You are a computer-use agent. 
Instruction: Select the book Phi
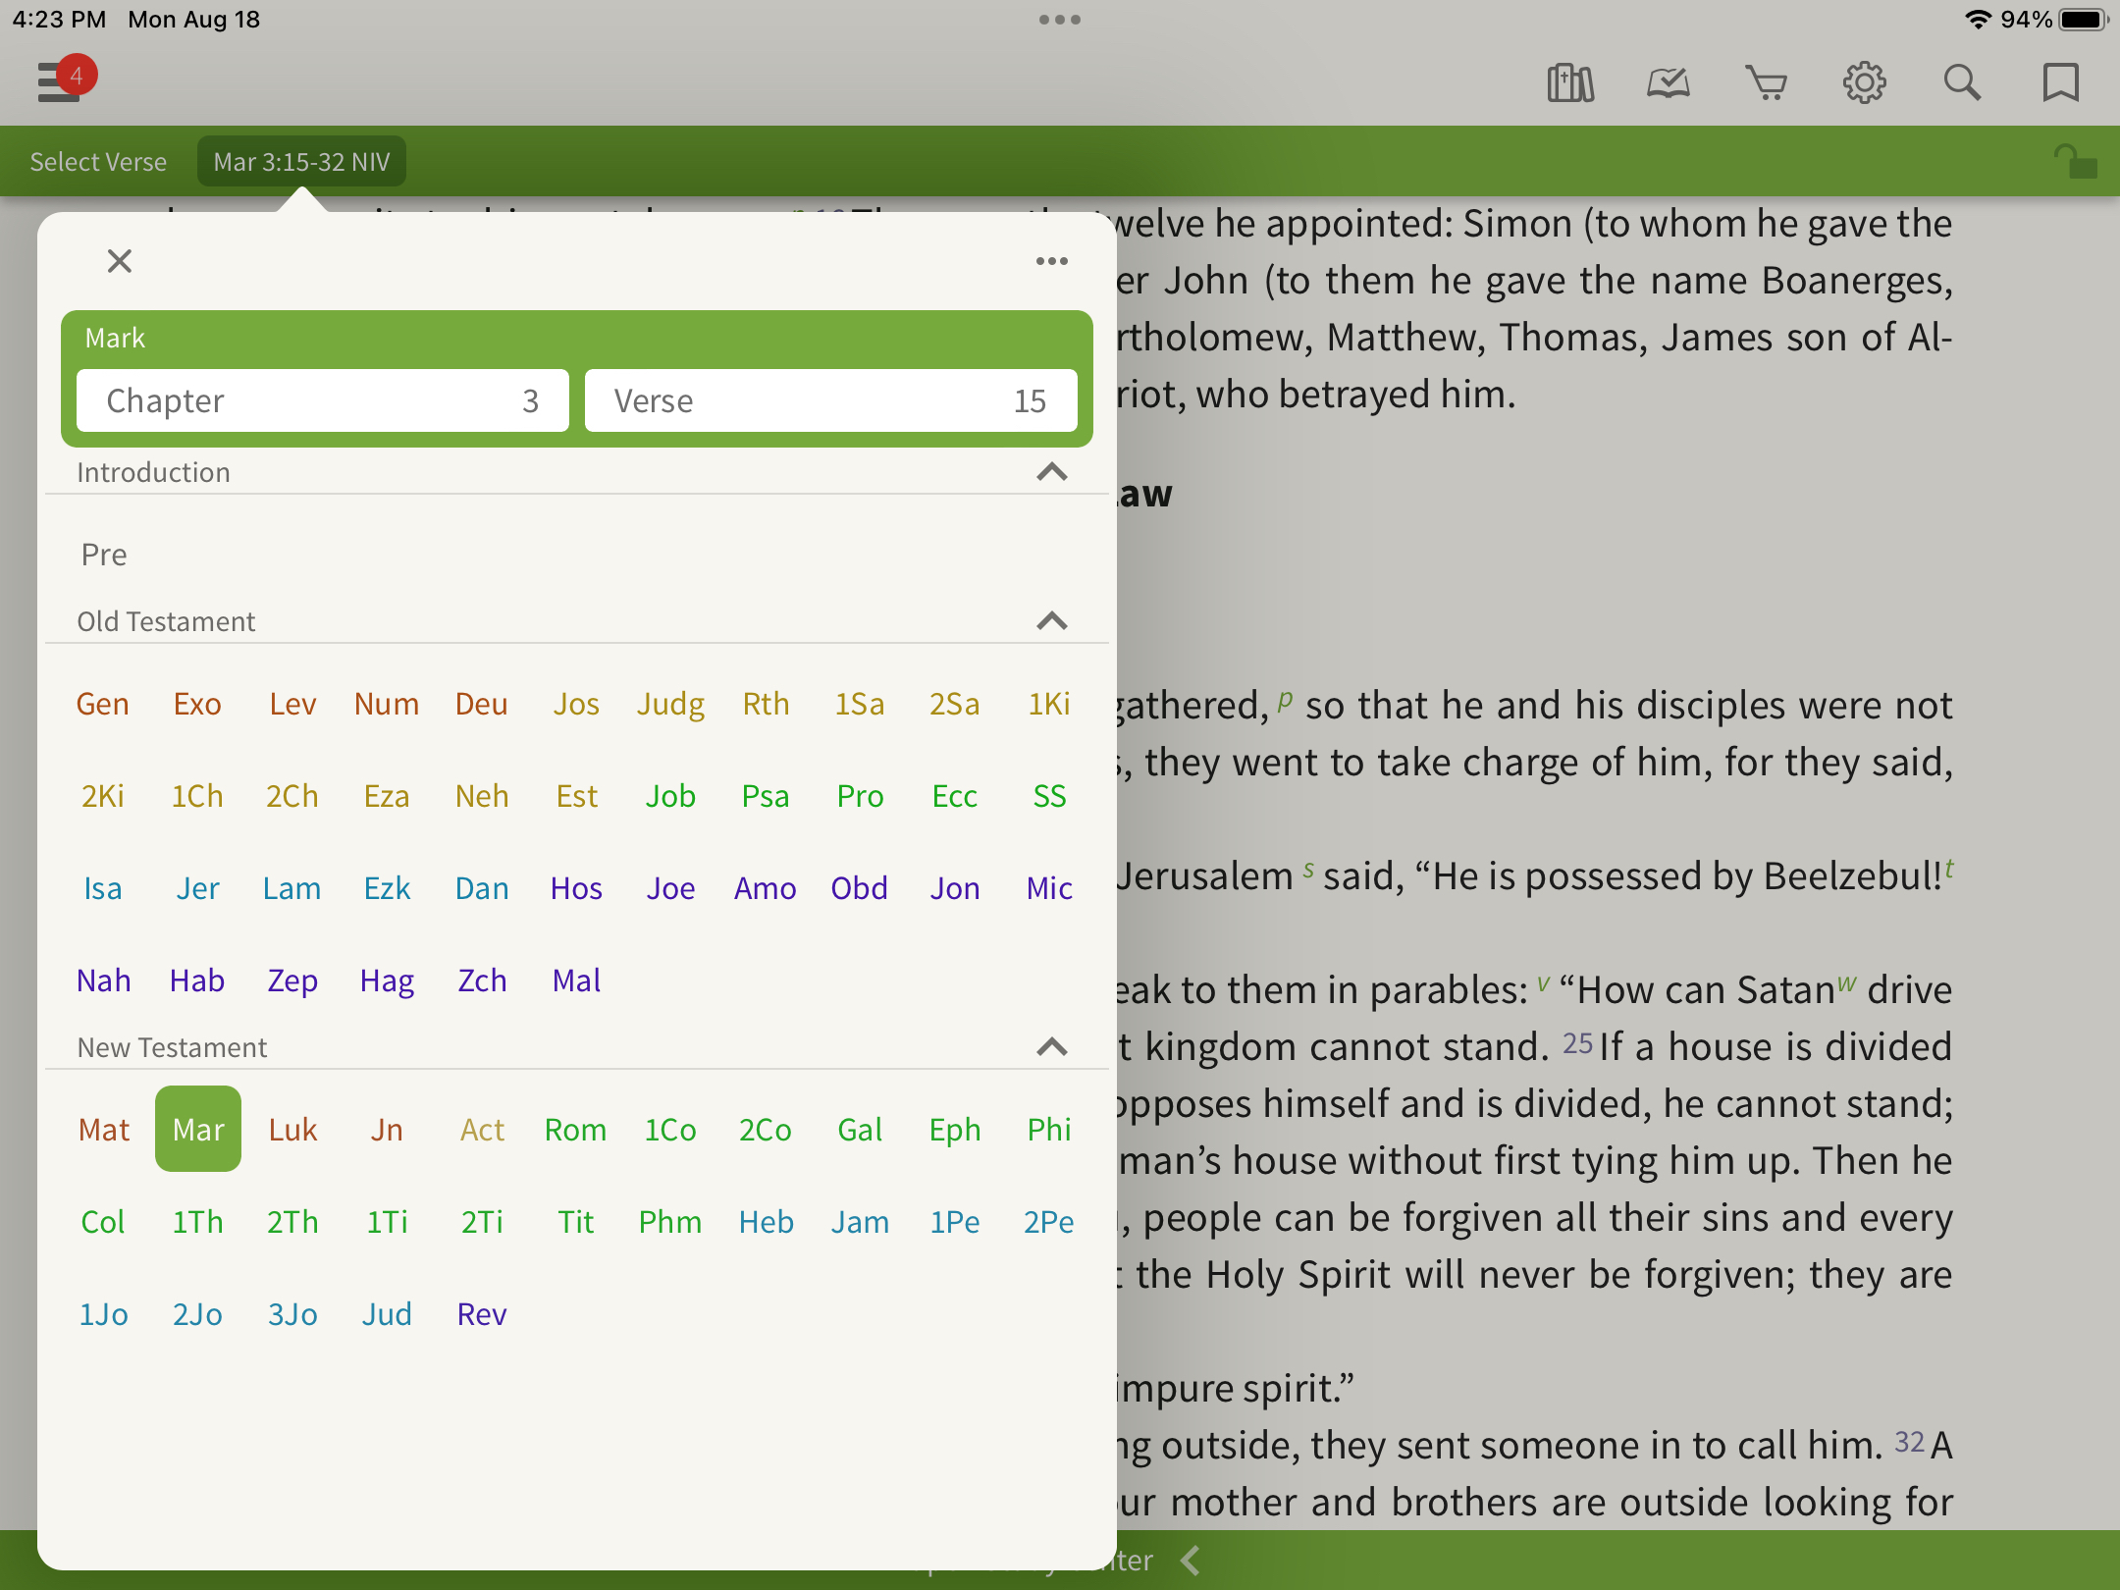[1049, 1130]
